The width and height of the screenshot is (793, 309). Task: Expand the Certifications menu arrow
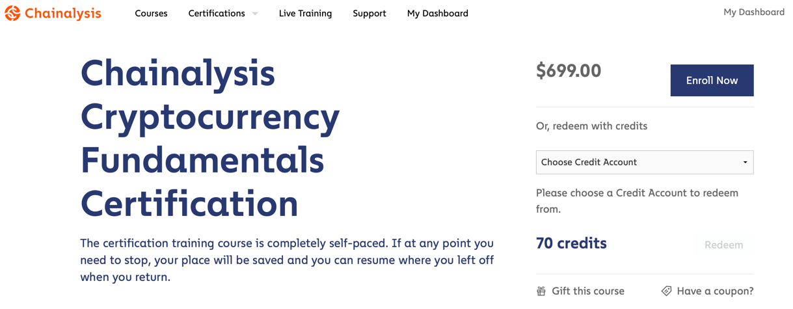point(255,14)
